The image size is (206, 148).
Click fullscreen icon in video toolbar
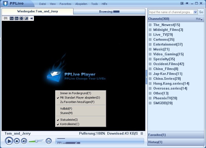21,19
